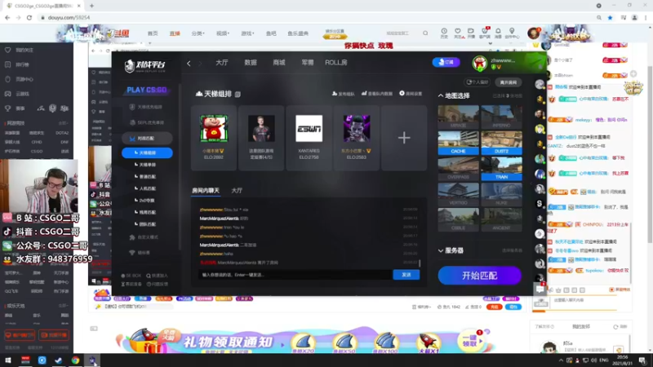Open the Douyu 客户端 icon
Screen dimensions: 653x367
pyautogui.click(x=484, y=33)
